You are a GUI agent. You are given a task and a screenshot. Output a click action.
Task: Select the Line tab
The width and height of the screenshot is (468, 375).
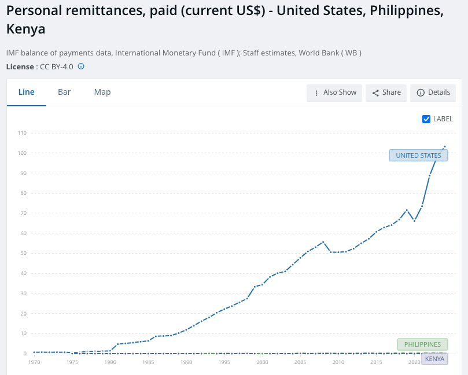pyautogui.click(x=26, y=92)
